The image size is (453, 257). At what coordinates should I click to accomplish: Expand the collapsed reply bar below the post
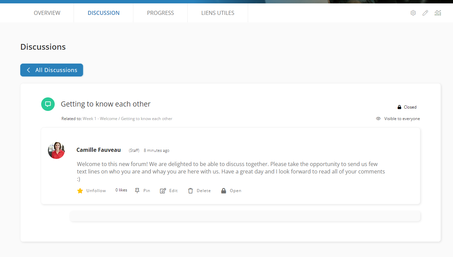point(245,216)
